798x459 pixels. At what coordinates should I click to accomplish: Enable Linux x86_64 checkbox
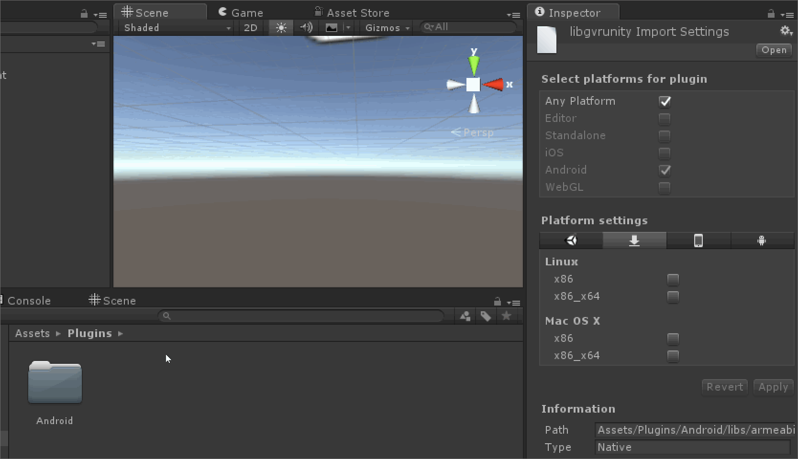click(673, 297)
